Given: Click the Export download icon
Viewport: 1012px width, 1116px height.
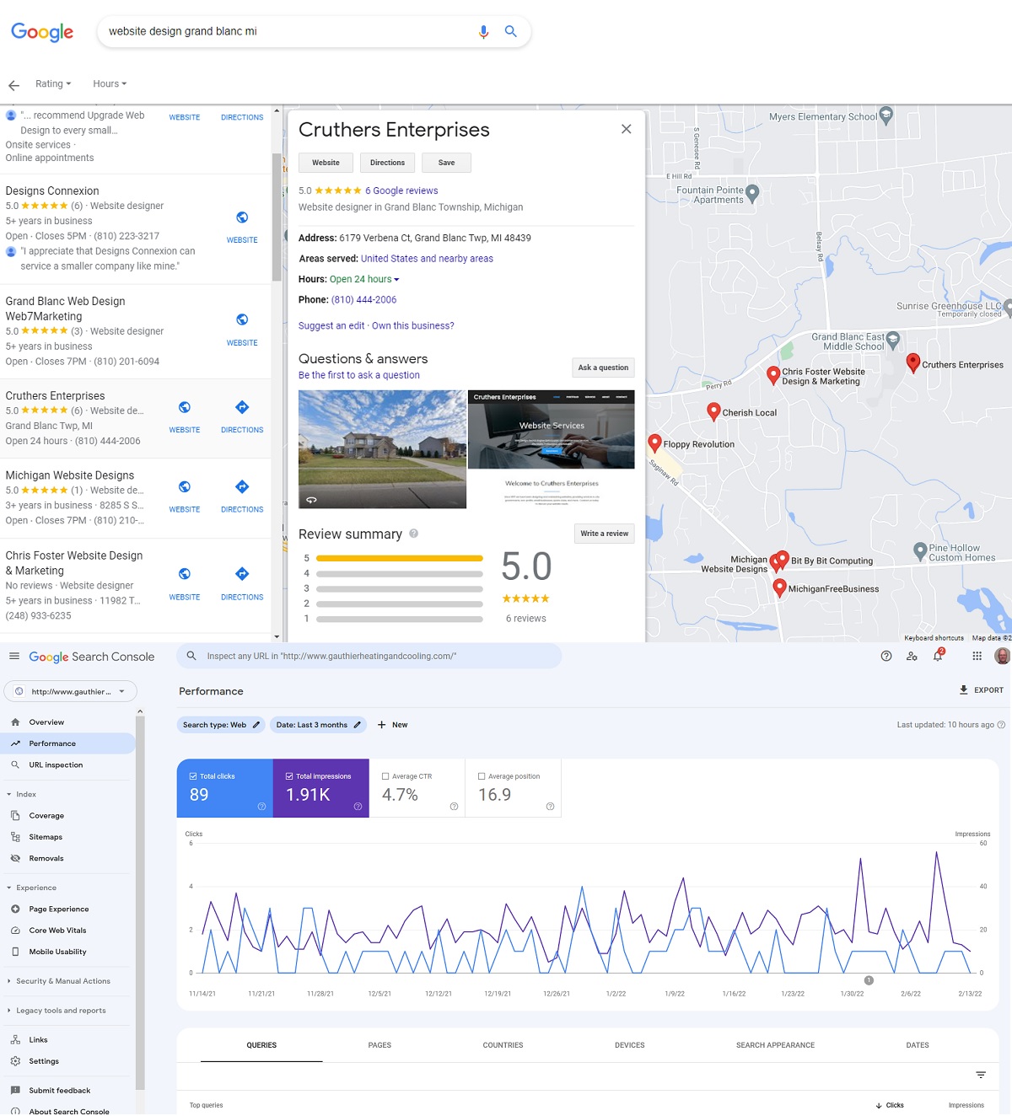Looking at the screenshot, I should pyautogui.click(x=964, y=690).
